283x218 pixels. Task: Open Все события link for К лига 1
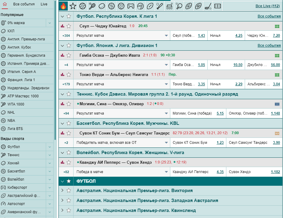269,16
